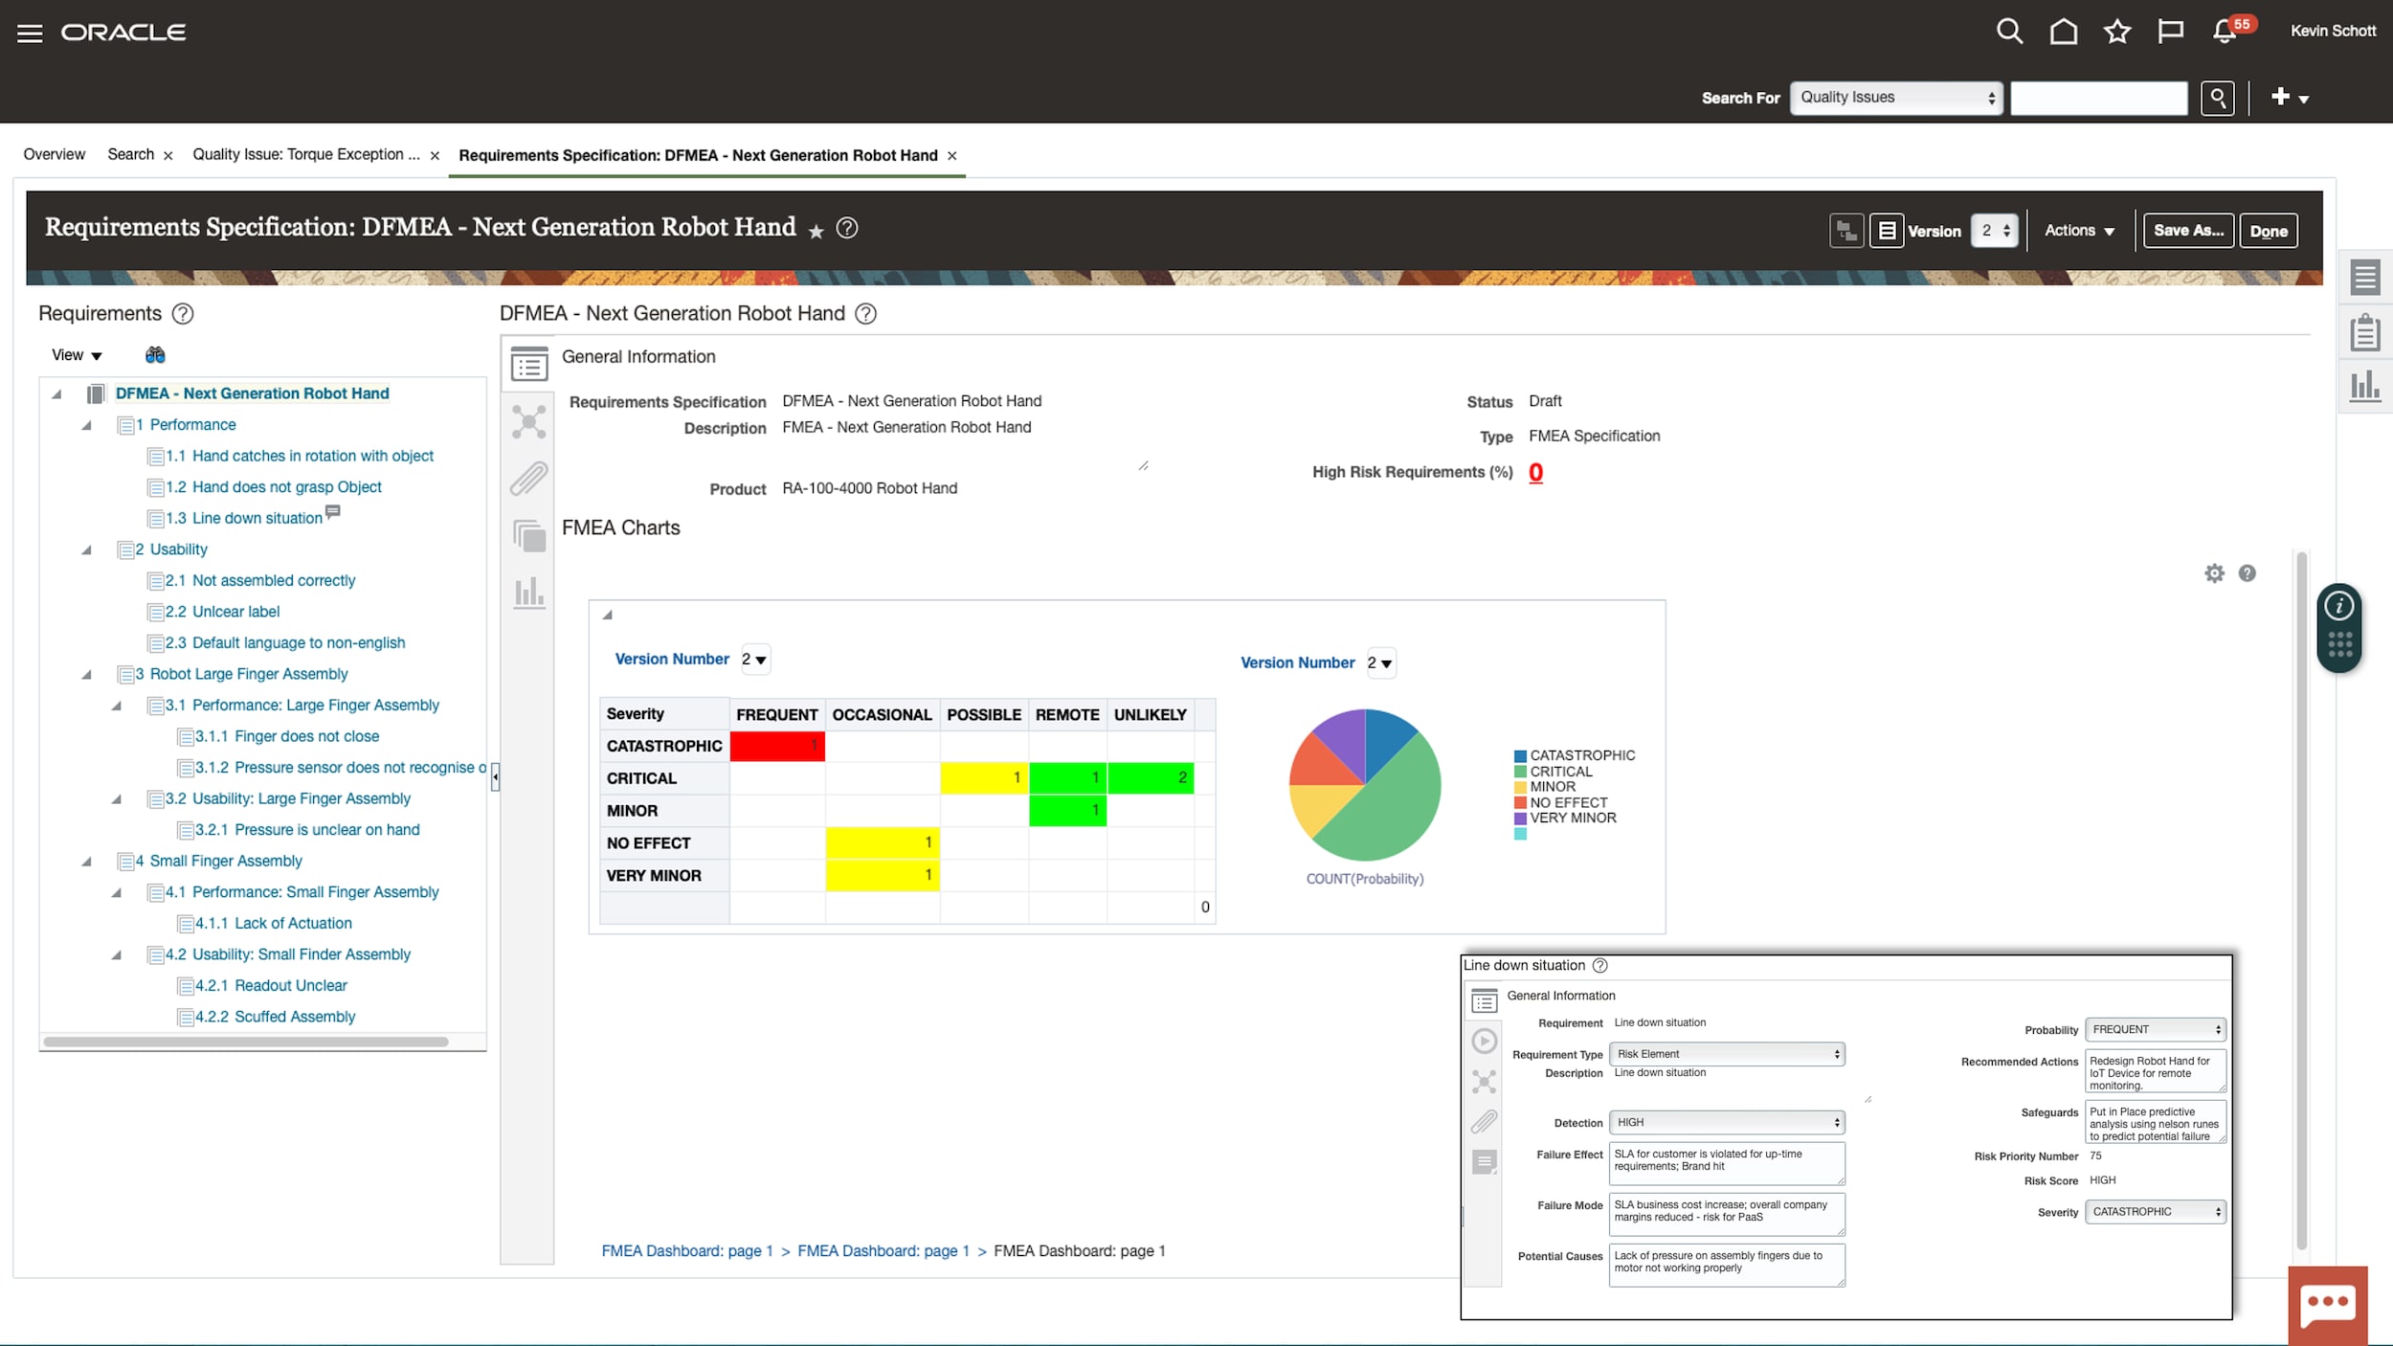
Task: Open the chart settings gear above FMEA chart
Action: [x=2214, y=572]
